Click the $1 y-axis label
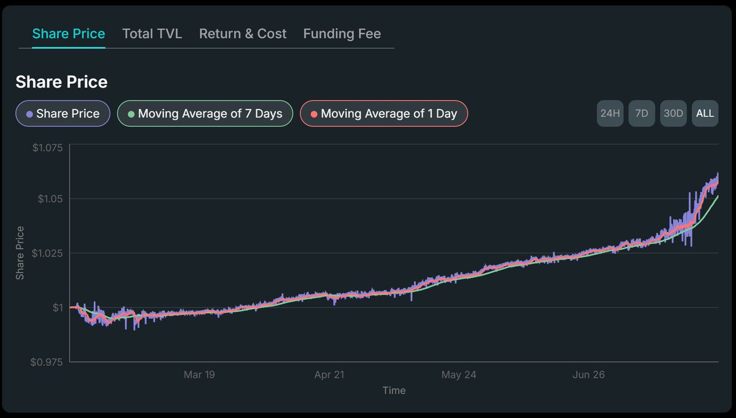Image resolution: width=736 pixels, height=418 pixels. [57, 307]
